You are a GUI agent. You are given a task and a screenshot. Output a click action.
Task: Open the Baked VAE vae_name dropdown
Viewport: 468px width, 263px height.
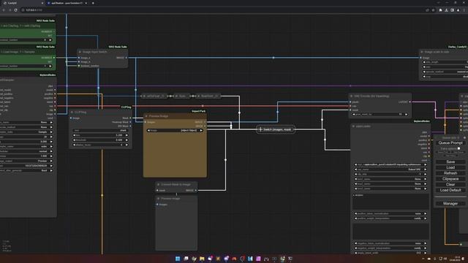pyautogui.click(x=390, y=169)
